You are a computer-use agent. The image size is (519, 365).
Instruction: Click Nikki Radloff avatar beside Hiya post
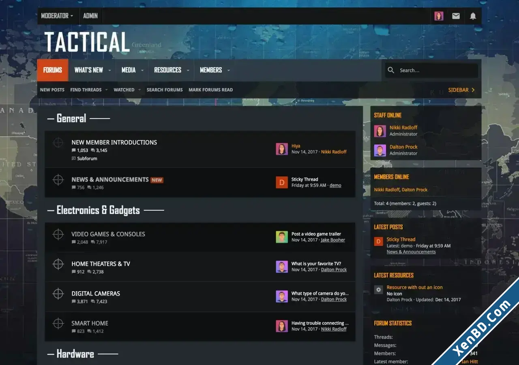point(282,149)
